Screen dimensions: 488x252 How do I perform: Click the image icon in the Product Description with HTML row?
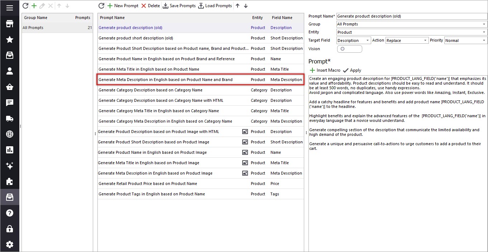point(245,132)
